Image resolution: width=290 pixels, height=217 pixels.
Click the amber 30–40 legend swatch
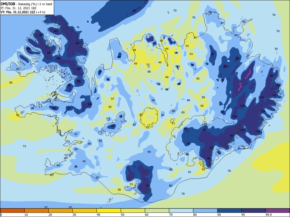tap(85, 211)
